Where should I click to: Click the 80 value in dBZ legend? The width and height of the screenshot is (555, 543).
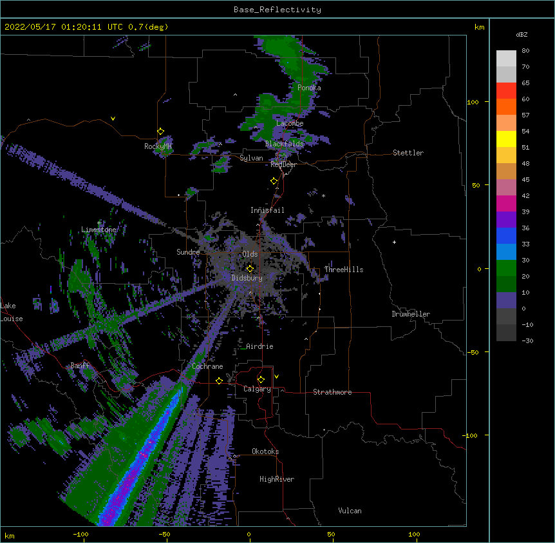525,51
